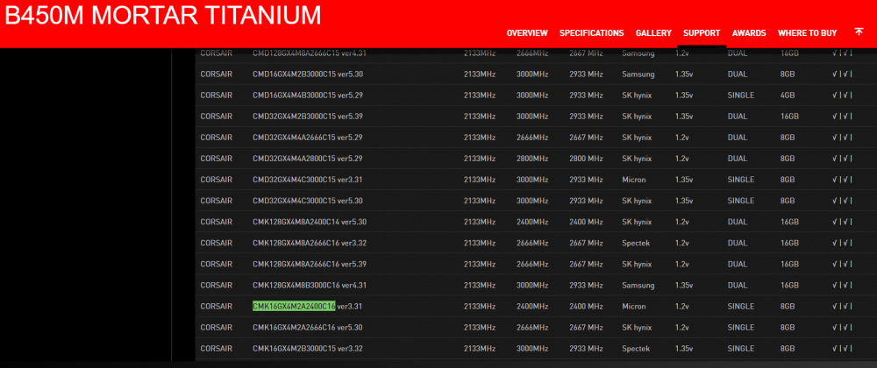Click model CMK16GX4M2A2666C16 ver5.30
Screen dimensions: 877x368
point(308,327)
